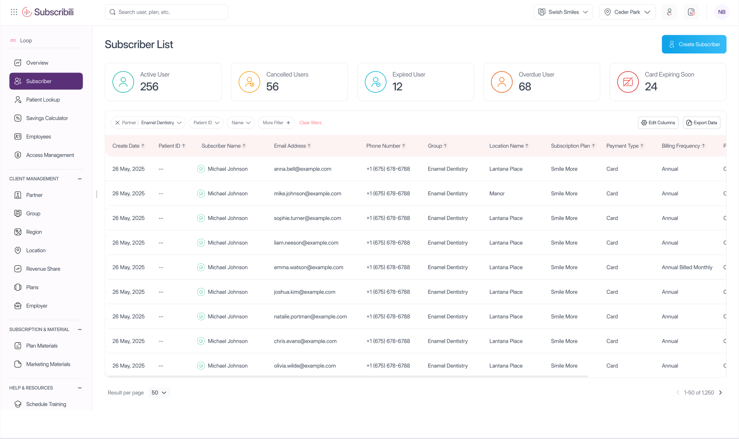The height and width of the screenshot is (439, 739).
Task: Open the notes icon beside NB avatar
Action: (x=691, y=12)
